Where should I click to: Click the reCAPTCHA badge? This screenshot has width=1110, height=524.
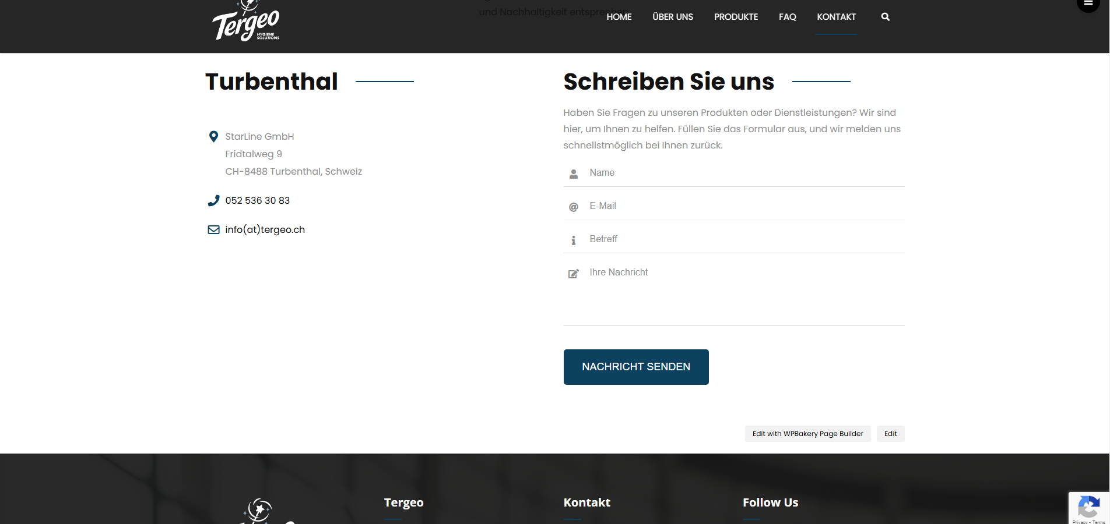click(x=1089, y=508)
